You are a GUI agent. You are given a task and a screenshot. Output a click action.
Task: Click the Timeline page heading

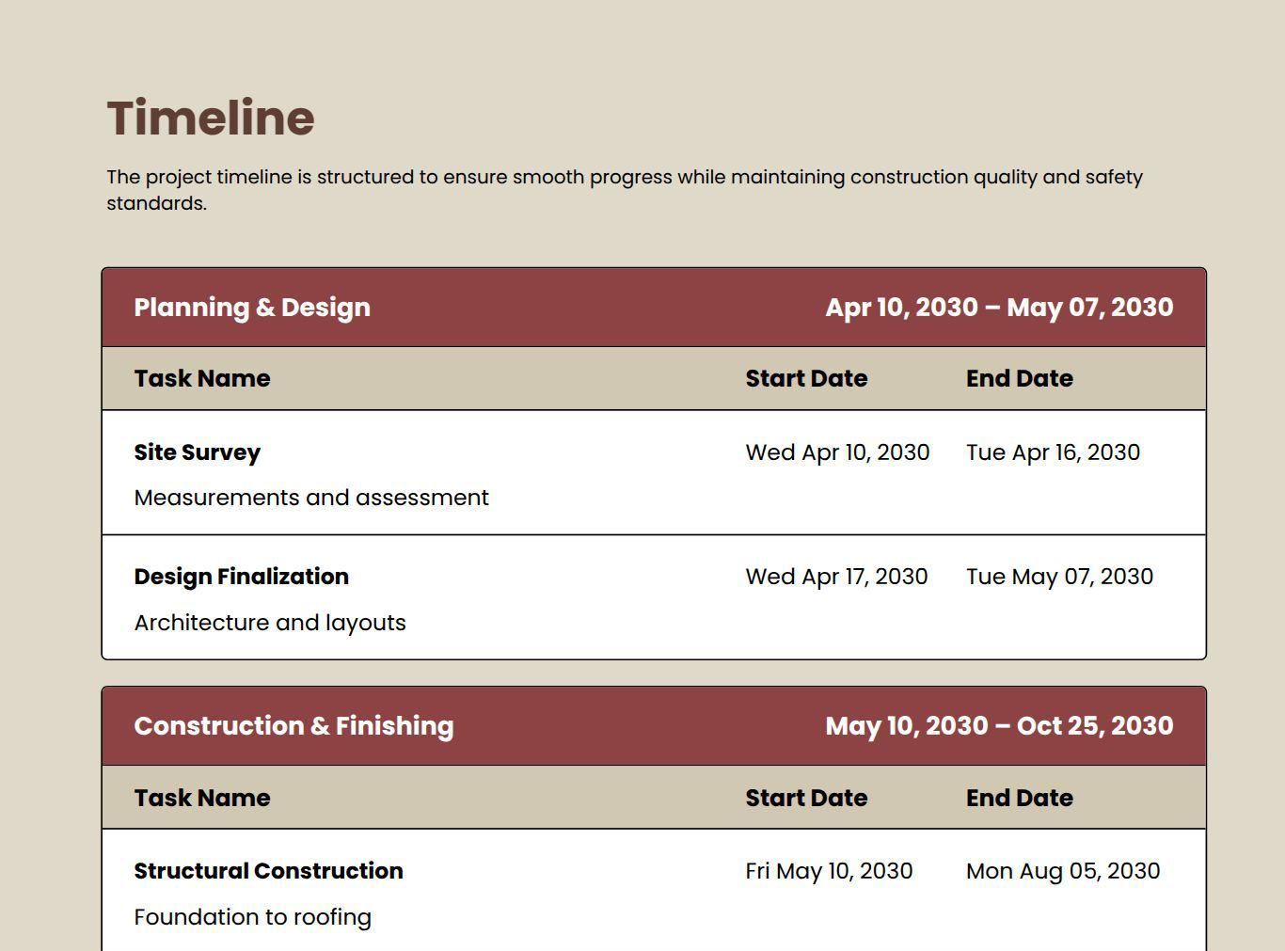coord(211,119)
